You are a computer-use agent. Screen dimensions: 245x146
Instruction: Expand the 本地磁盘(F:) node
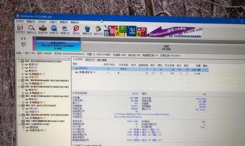pos(23,84)
